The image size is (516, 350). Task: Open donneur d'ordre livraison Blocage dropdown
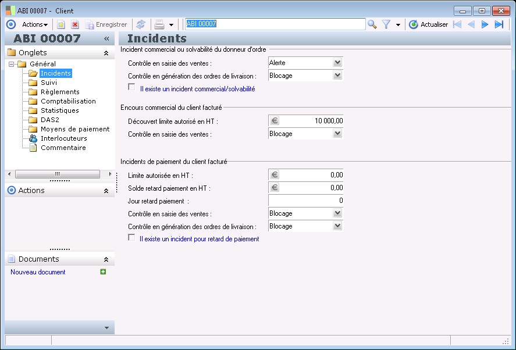pos(337,76)
